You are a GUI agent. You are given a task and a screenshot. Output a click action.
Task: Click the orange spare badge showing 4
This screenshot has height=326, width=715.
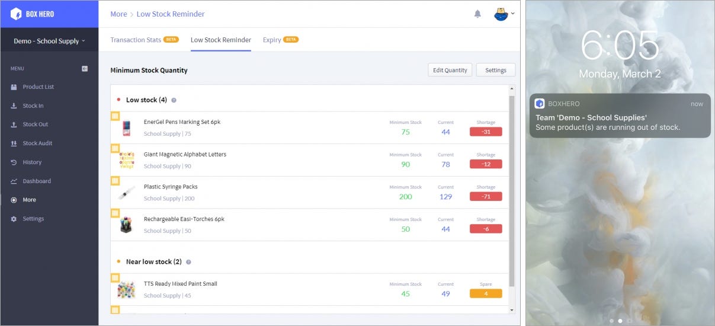486,293
